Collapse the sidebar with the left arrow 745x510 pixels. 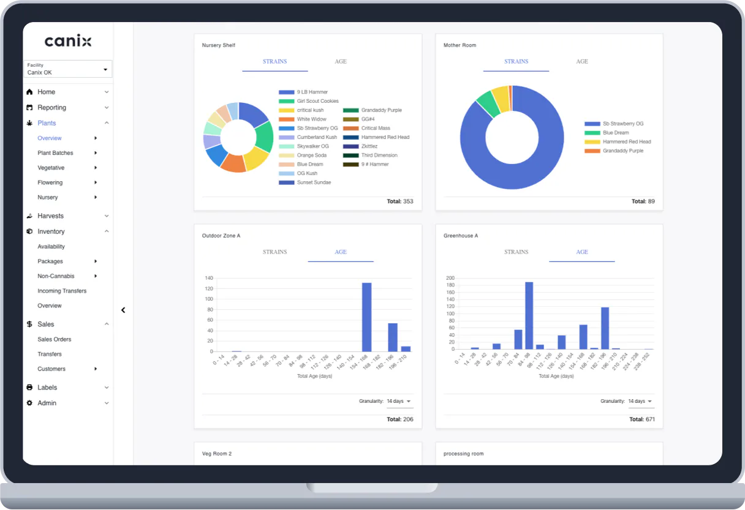123,310
